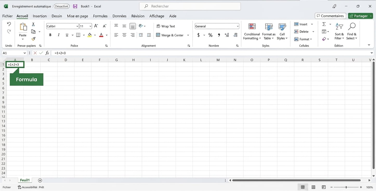Screen dimensions: 376x191
Task: Click the Merge & Center button
Action: [x=170, y=35]
